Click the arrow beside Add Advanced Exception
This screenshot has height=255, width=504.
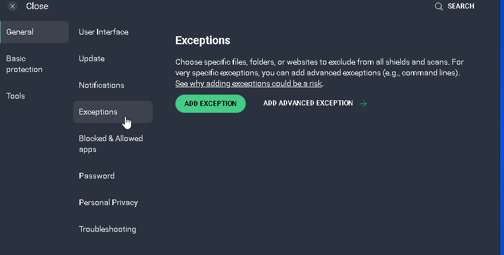point(363,104)
